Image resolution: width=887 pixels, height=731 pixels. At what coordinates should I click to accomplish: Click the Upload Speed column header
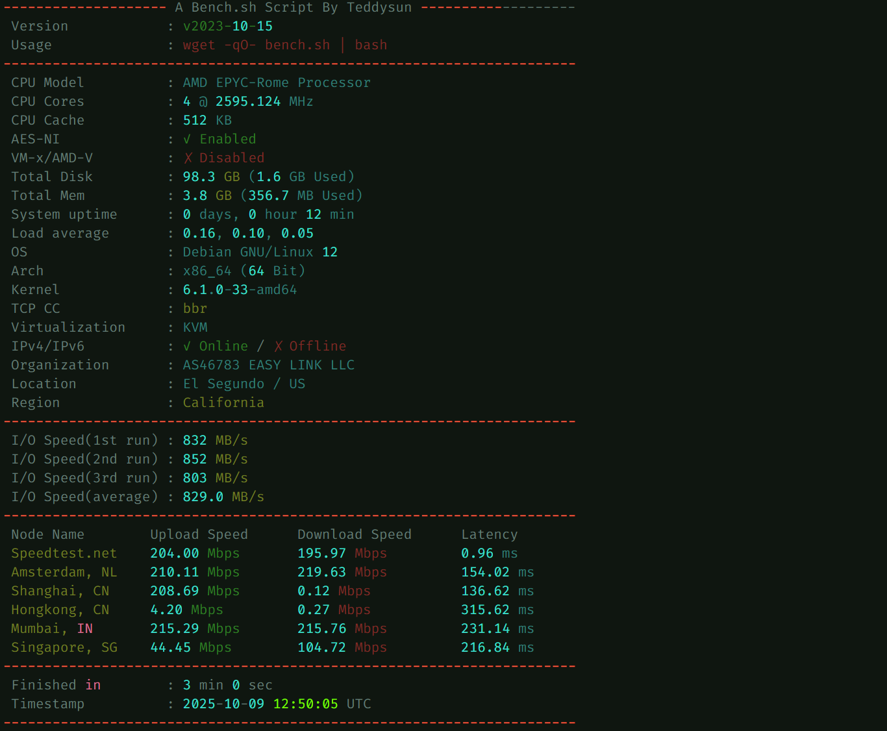click(199, 535)
